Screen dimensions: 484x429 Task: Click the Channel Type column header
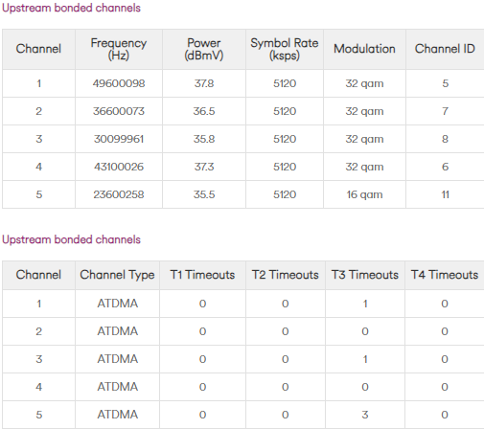[117, 275]
